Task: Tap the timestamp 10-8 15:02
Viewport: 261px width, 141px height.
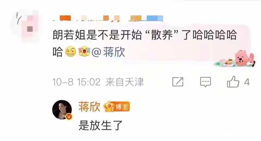Action: pyautogui.click(x=76, y=82)
